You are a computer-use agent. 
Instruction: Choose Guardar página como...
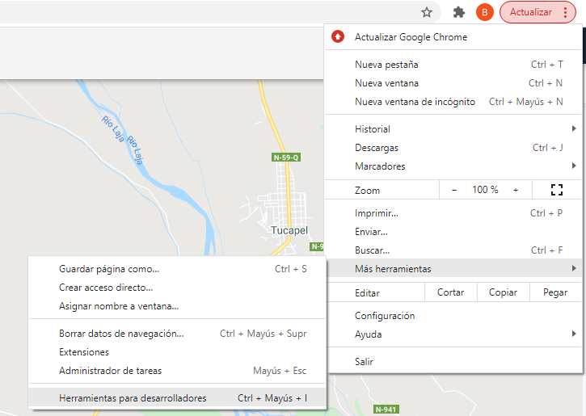[178, 269]
